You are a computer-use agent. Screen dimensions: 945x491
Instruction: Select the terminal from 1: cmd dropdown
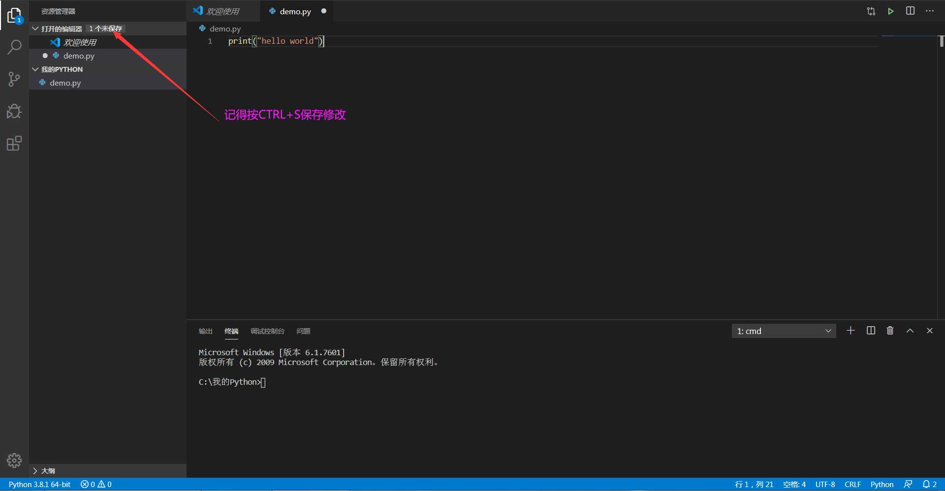click(784, 331)
